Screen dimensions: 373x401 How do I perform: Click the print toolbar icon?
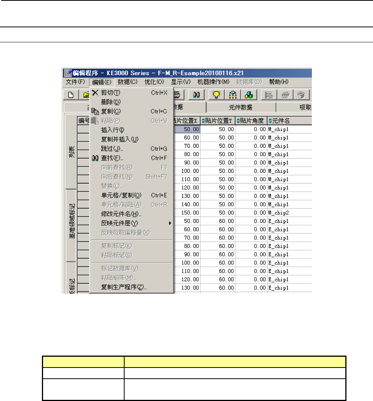pos(178,95)
